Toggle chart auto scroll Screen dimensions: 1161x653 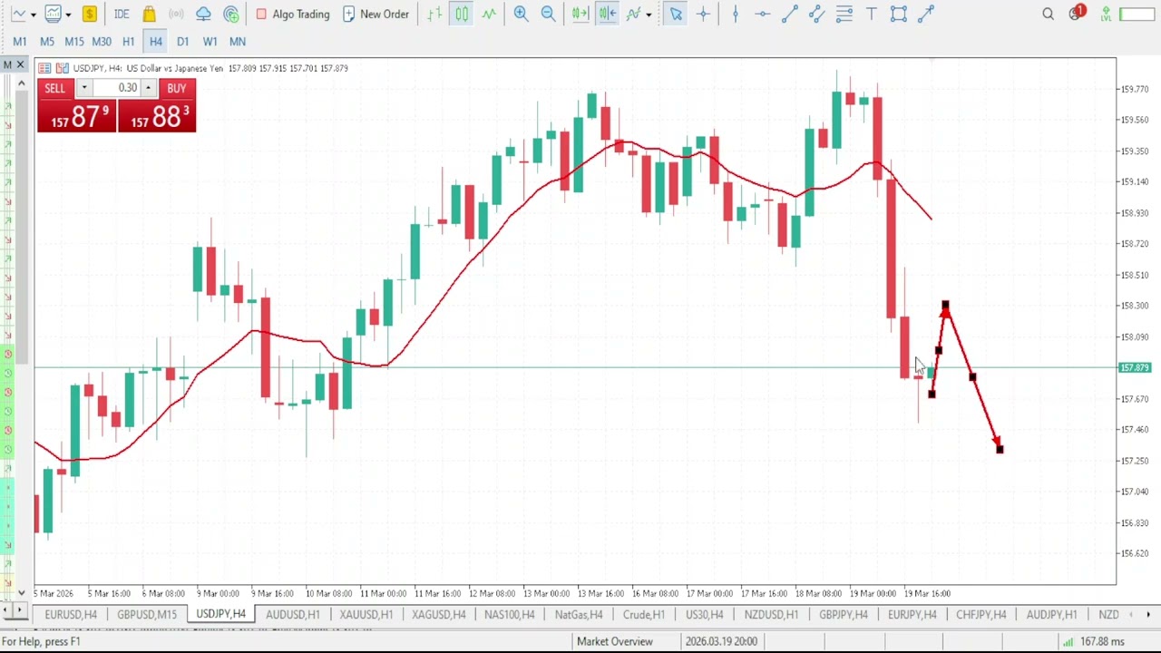click(580, 14)
